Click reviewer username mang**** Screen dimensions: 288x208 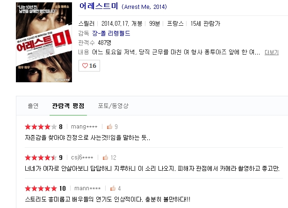tap(84, 127)
